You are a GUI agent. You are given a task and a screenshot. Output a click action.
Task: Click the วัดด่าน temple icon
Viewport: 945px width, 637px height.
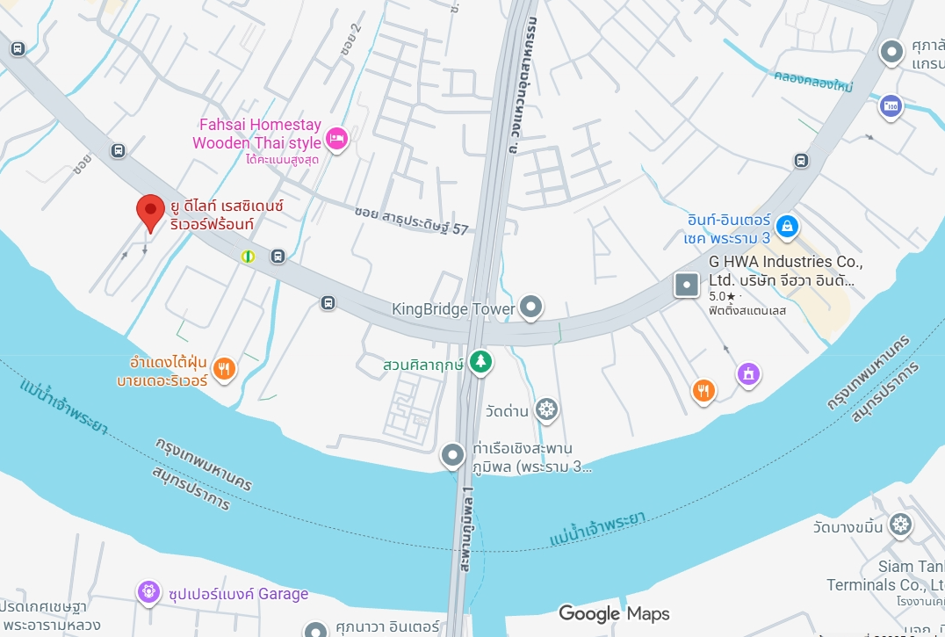click(546, 410)
